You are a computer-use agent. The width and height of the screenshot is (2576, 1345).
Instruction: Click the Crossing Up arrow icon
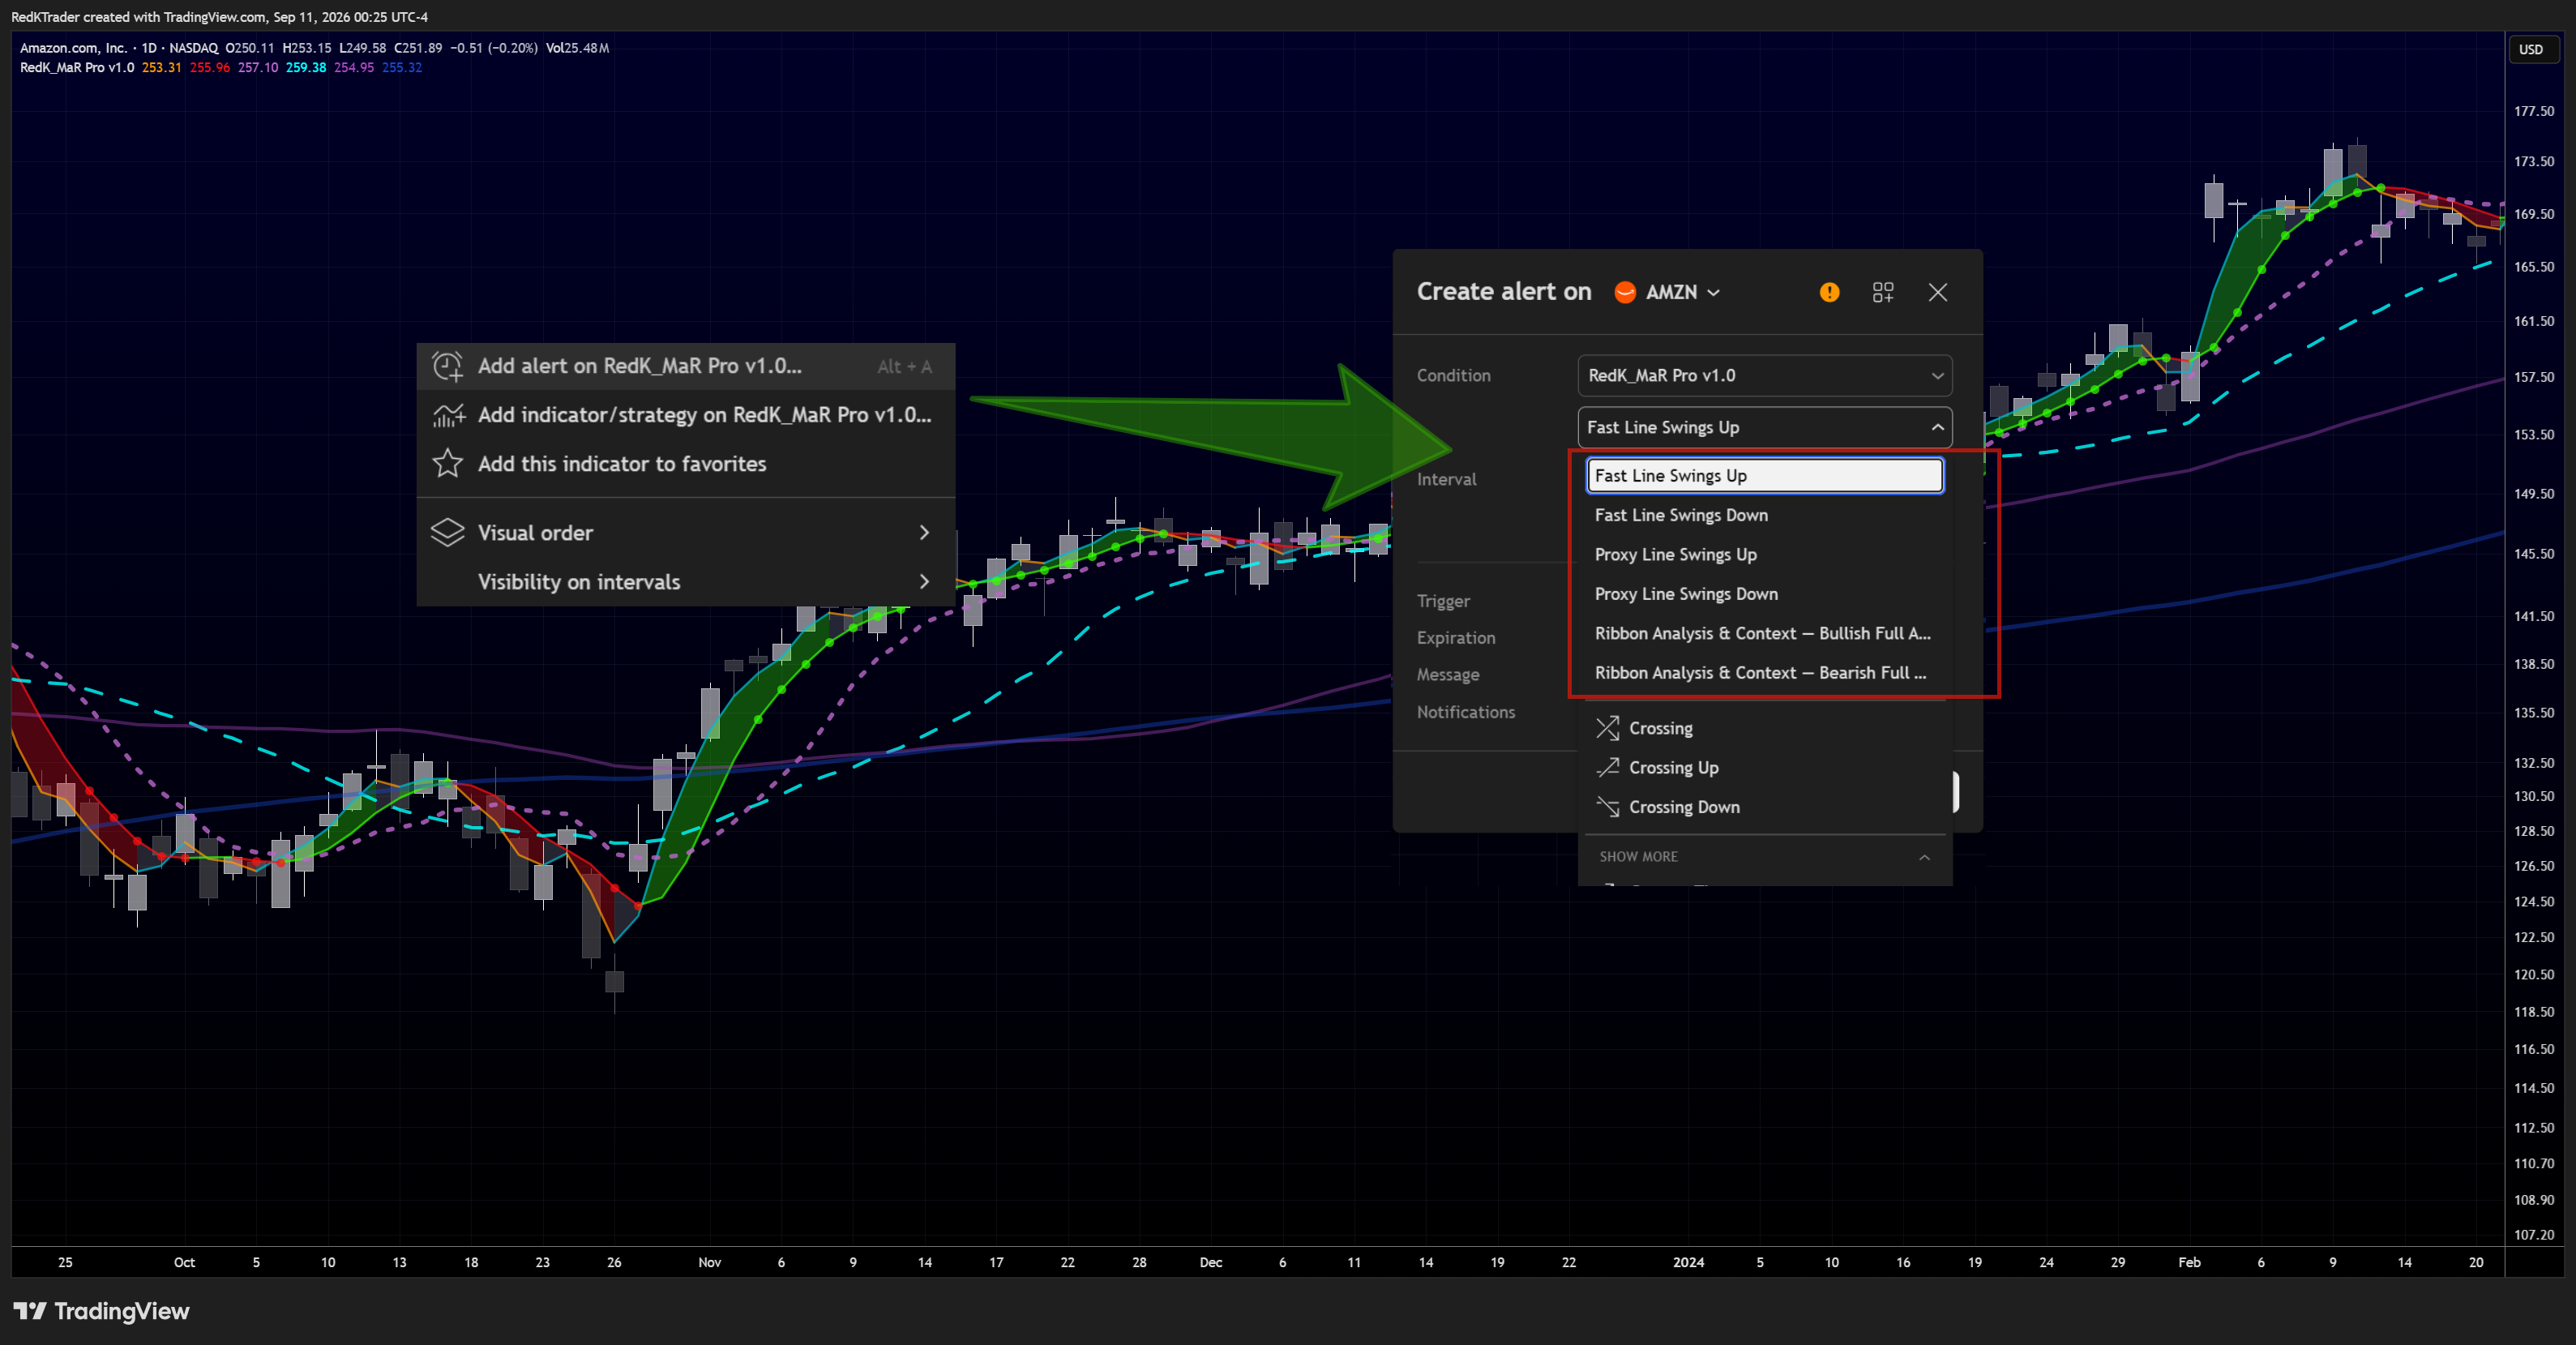[1607, 767]
